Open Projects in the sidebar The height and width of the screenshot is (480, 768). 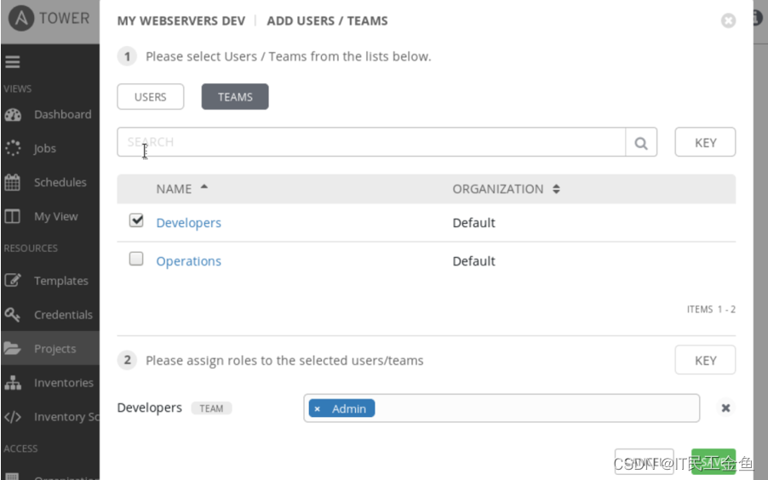click(x=54, y=349)
